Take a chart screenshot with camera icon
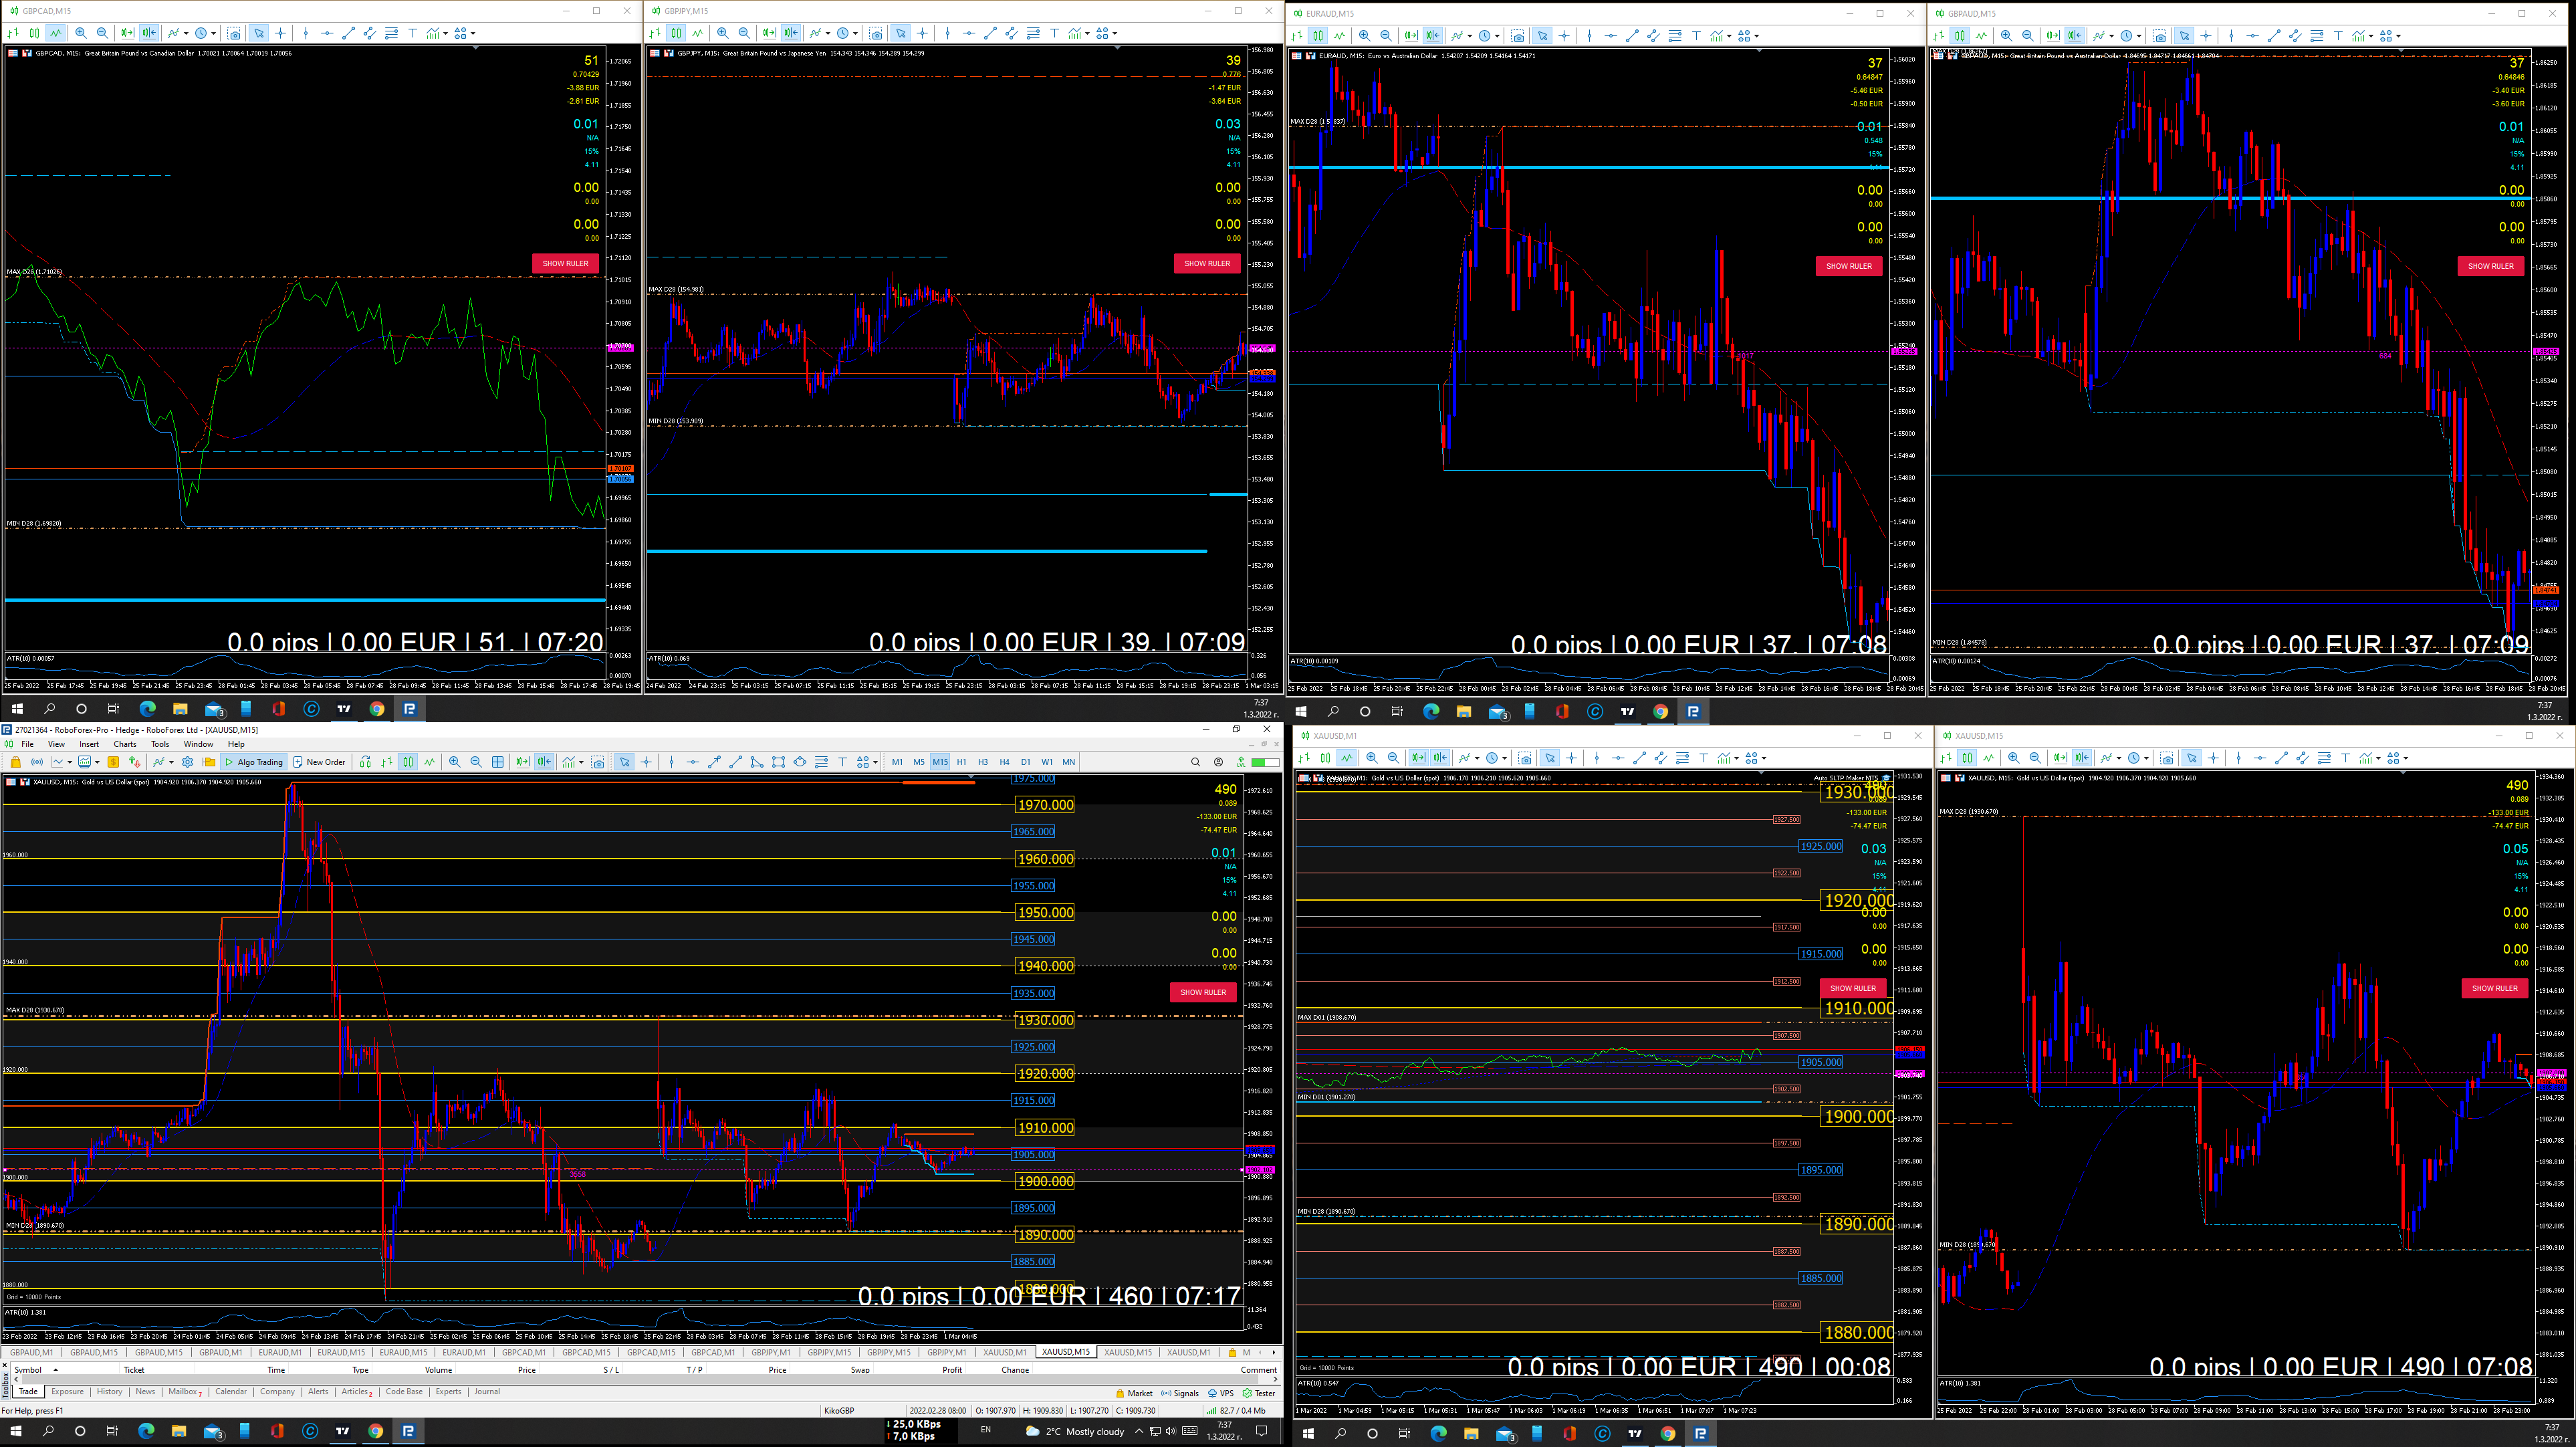 [x=598, y=762]
